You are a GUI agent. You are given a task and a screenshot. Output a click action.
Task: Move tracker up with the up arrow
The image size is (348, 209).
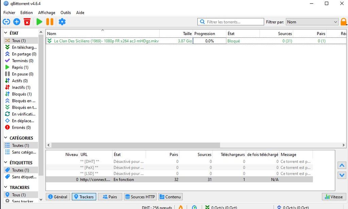click(x=342, y=165)
